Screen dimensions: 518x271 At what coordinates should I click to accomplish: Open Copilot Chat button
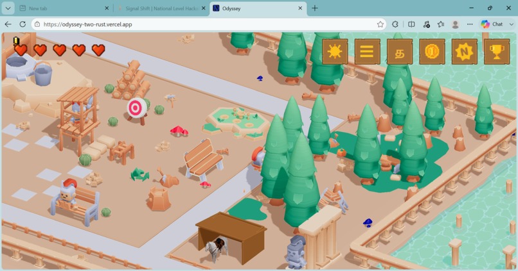[492, 24]
